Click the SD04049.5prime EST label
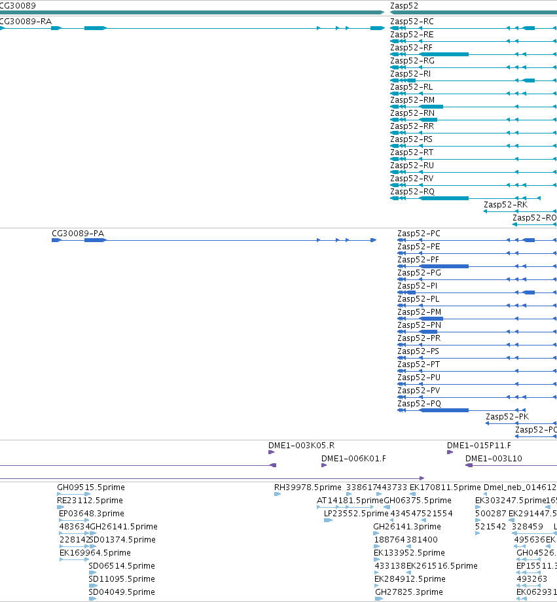 tap(121, 592)
